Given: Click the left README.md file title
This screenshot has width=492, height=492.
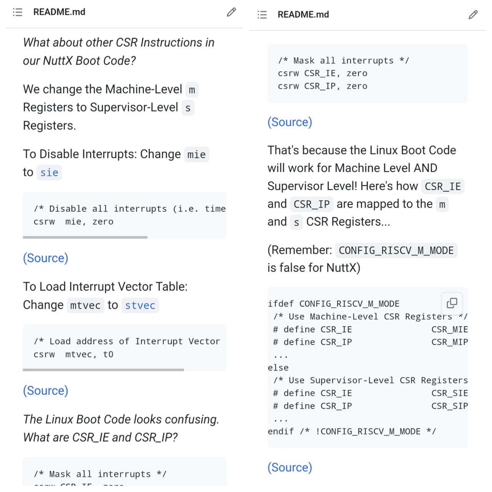Looking at the screenshot, I should tap(59, 12).
